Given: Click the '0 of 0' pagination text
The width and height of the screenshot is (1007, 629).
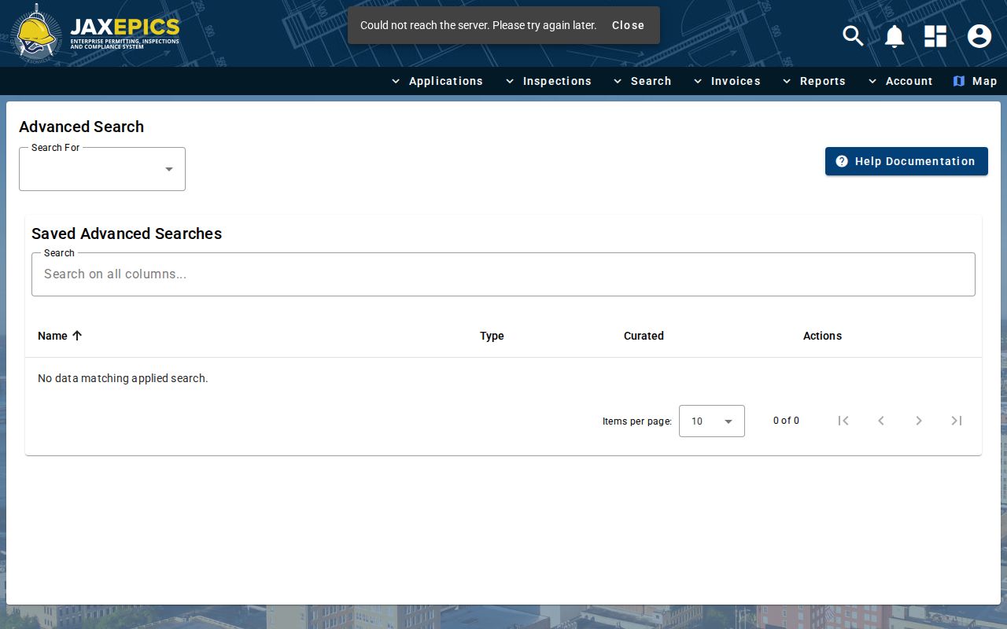Looking at the screenshot, I should point(786,421).
